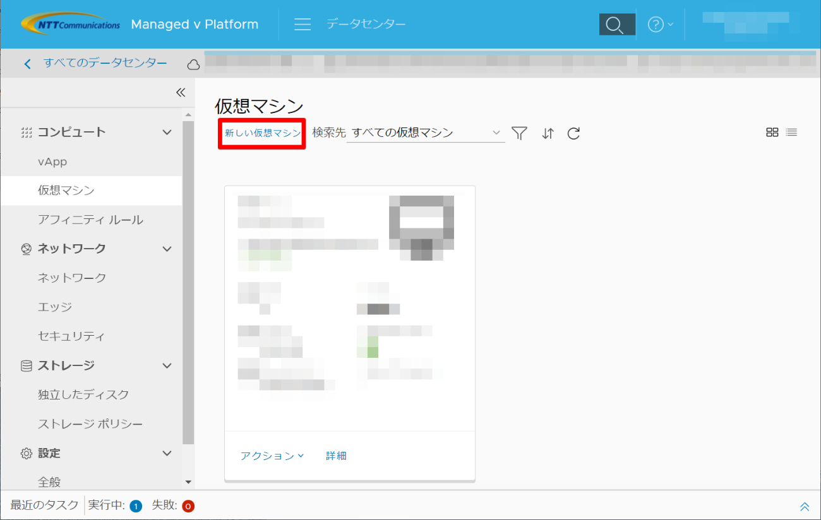821x520 pixels.
Task: Open セキュリティ in the sidebar
Action: [x=71, y=336]
